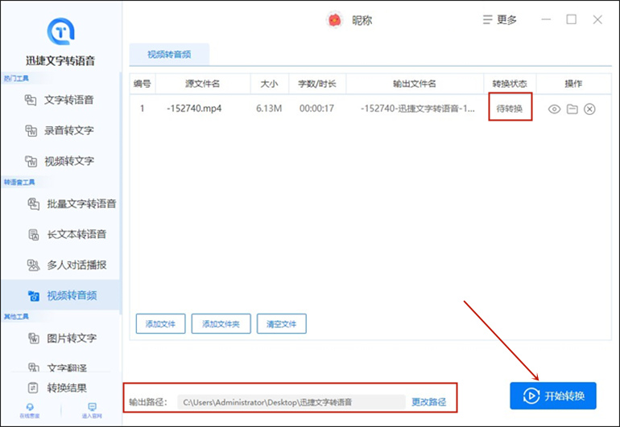Start conversion with 开始转换 button
The image size is (620, 427).
click(x=553, y=396)
